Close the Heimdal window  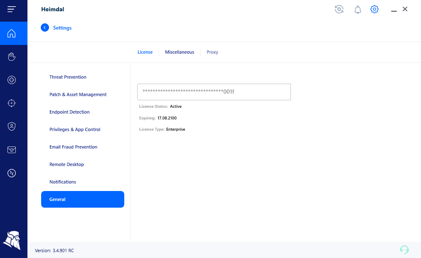405,9
